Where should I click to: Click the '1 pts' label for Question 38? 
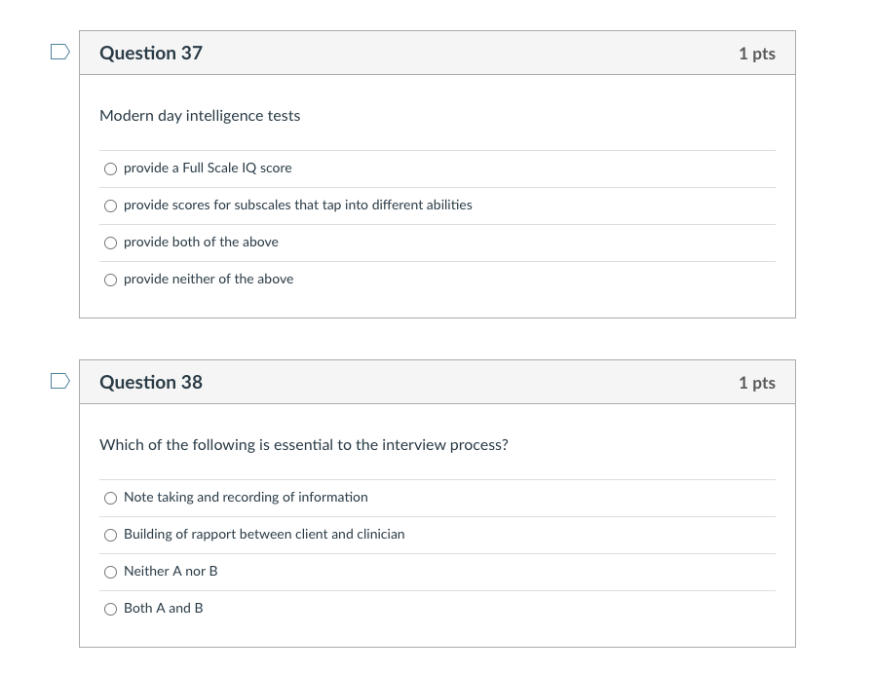click(x=756, y=383)
